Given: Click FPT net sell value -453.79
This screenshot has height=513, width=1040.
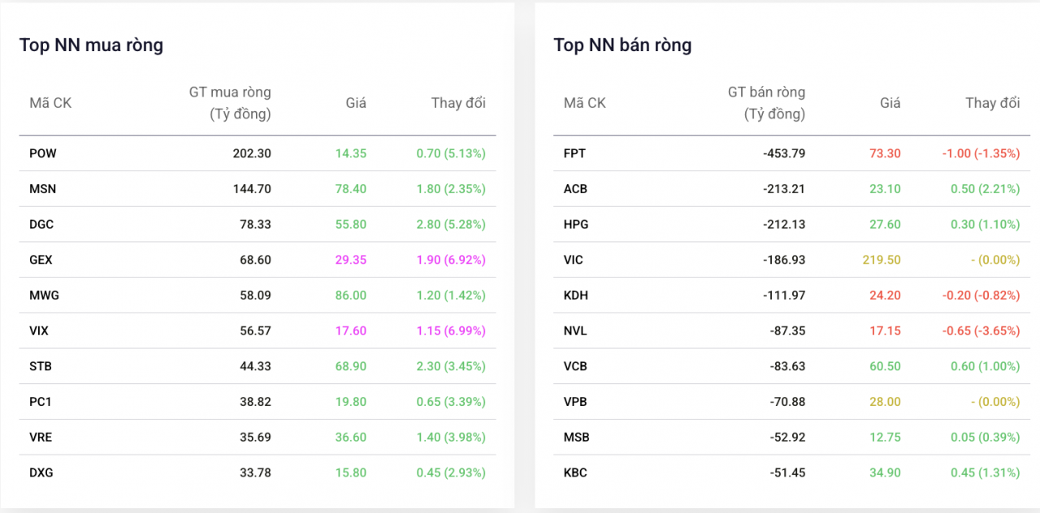Looking at the screenshot, I should click(x=784, y=153).
